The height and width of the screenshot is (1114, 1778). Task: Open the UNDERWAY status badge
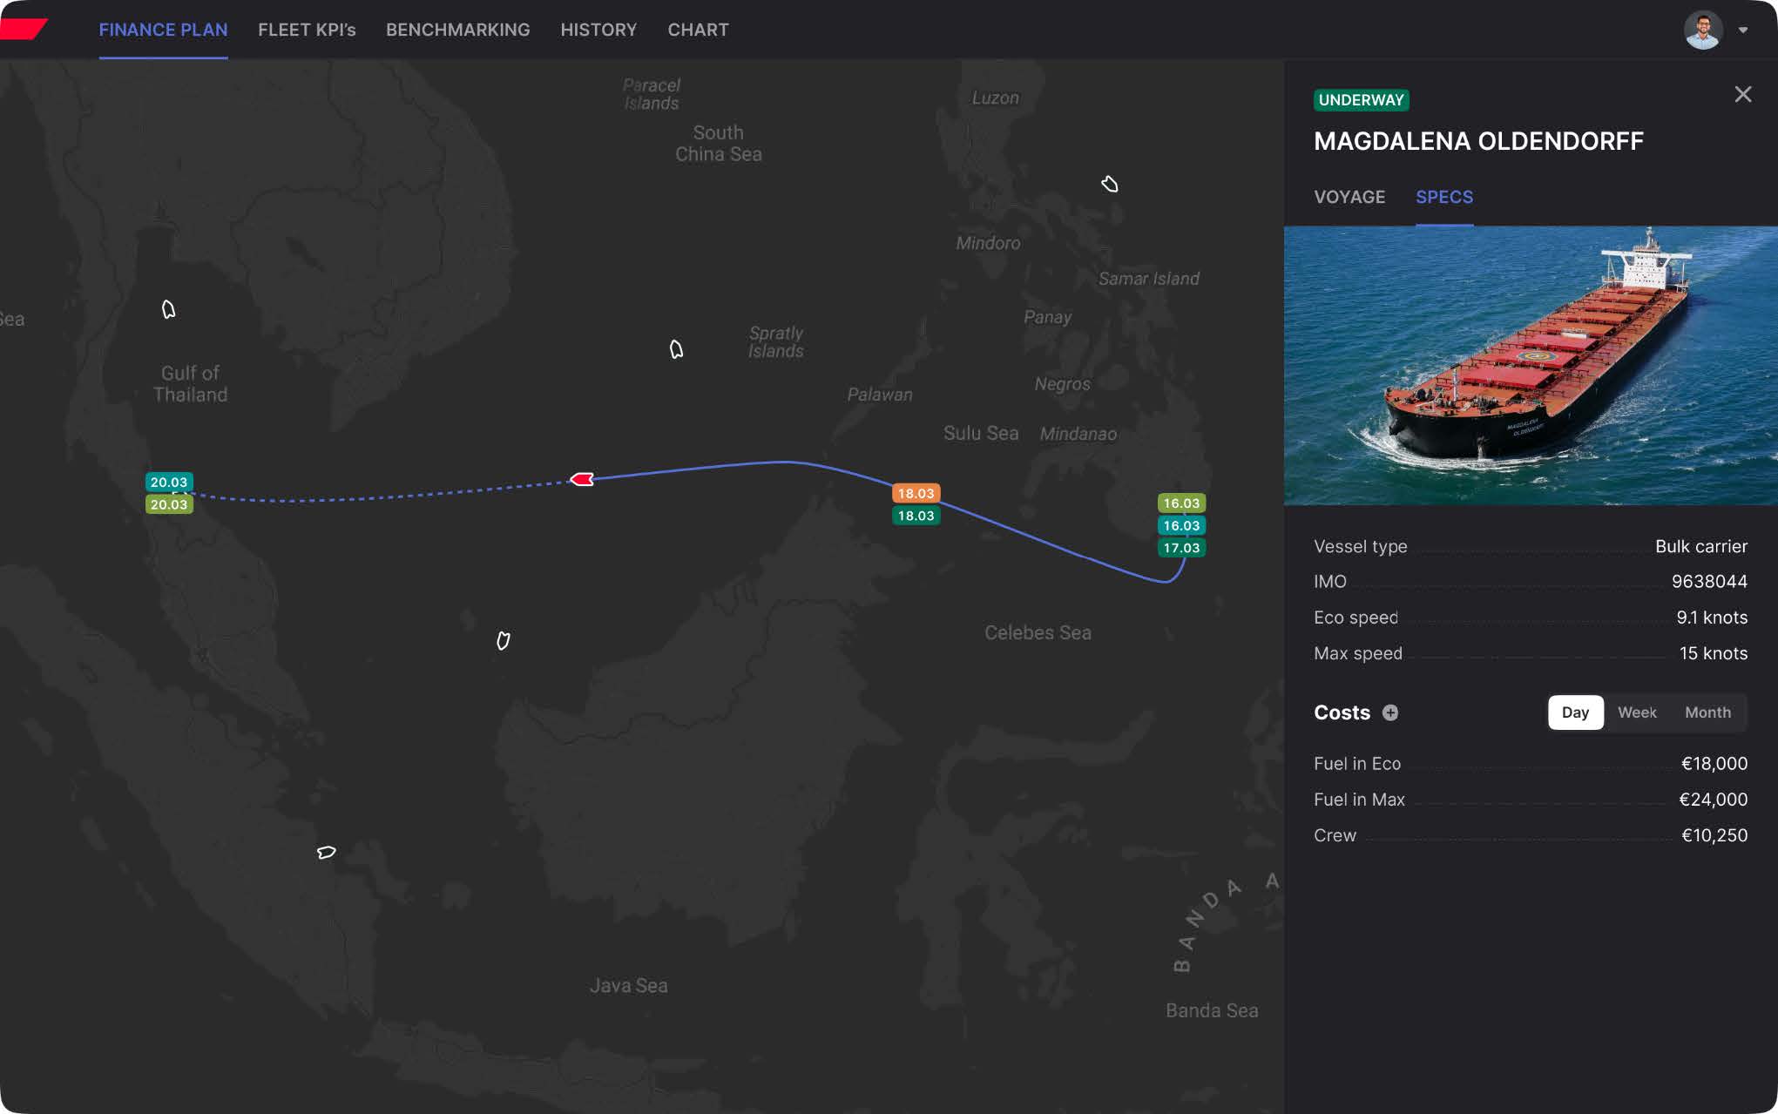coord(1361,100)
